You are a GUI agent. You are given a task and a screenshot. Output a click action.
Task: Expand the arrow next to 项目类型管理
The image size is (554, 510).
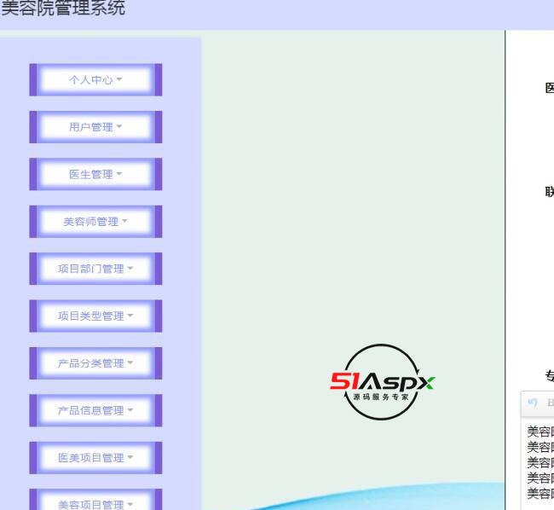click(x=130, y=316)
